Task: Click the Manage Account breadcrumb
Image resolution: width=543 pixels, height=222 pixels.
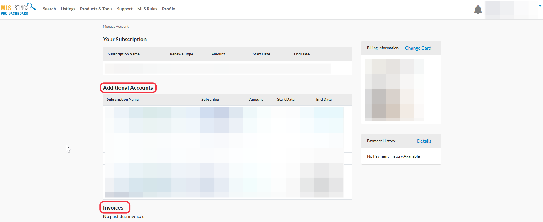Action: pos(116,27)
